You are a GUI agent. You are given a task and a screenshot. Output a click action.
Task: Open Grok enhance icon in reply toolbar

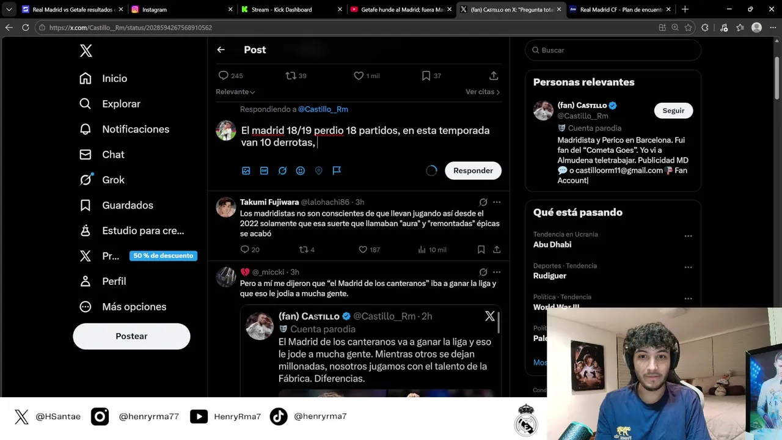(282, 170)
